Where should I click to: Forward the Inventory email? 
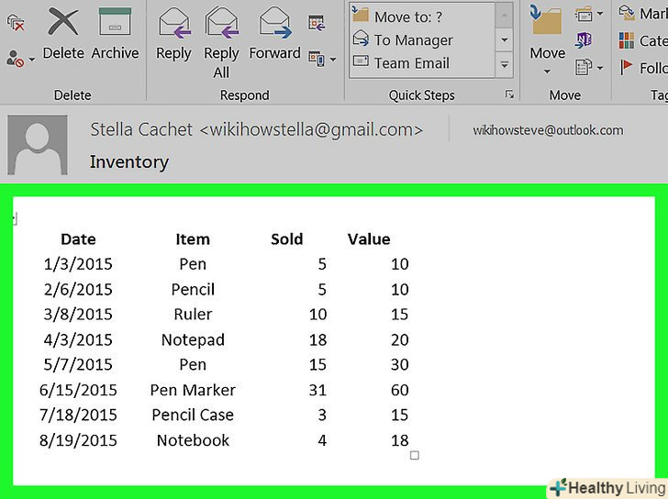274,34
